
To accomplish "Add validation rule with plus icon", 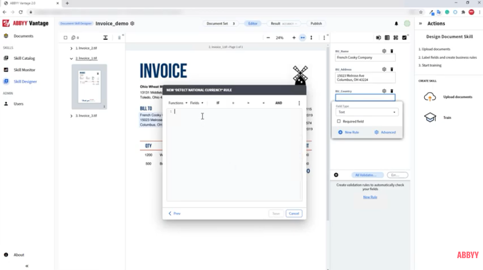I will [x=336, y=175].
